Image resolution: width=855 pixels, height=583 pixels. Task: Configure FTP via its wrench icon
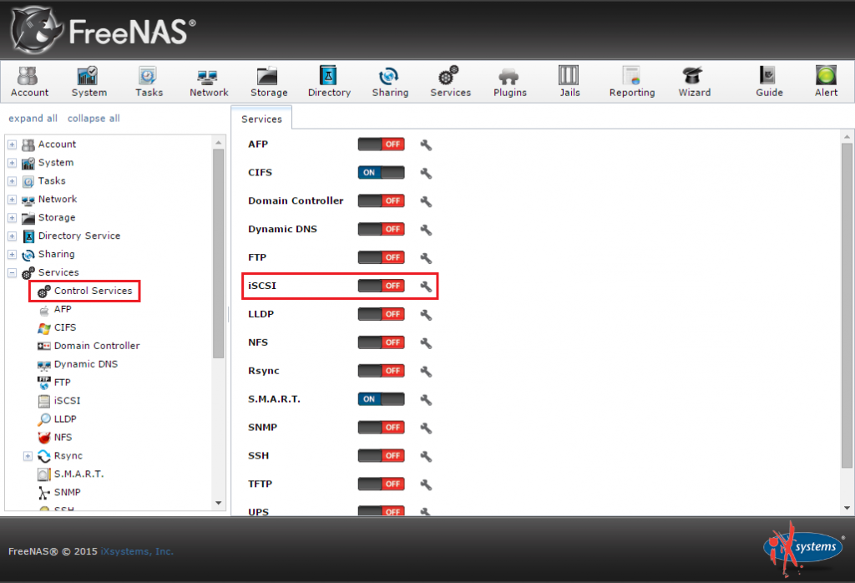[x=426, y=258]
